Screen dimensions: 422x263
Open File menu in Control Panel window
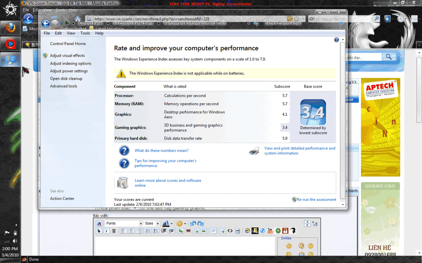(x=47, y=33)
